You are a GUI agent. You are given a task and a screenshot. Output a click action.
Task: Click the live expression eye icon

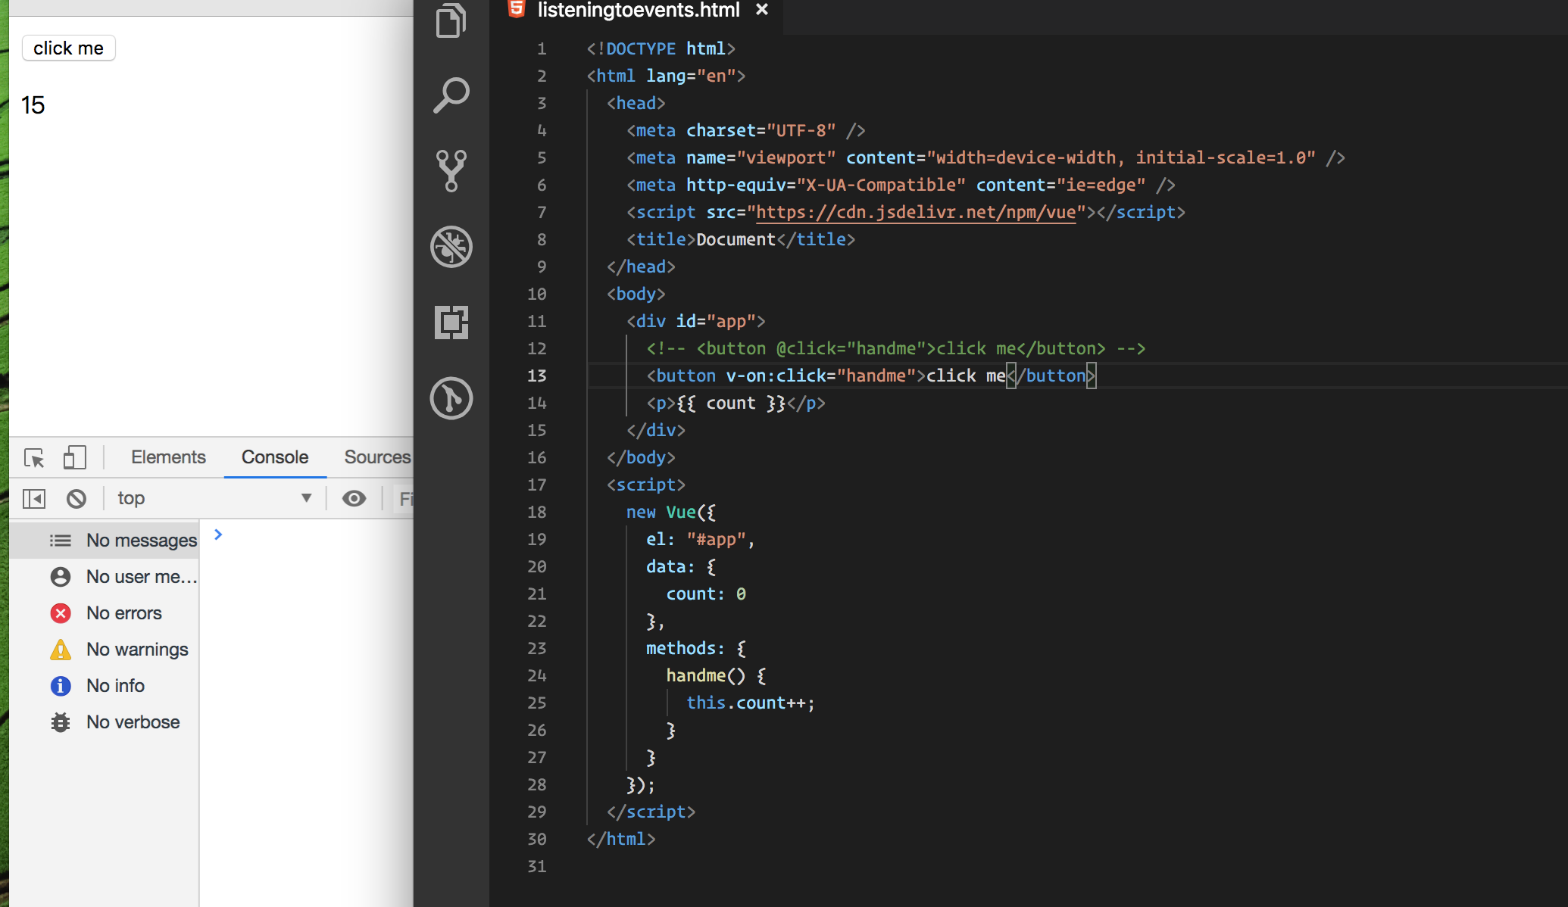[x=354, y=499]
